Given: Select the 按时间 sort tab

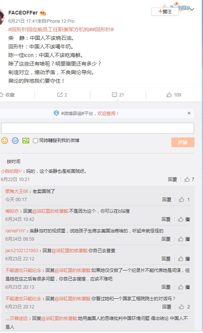Looking at the screenshot, I should [13, 162].
